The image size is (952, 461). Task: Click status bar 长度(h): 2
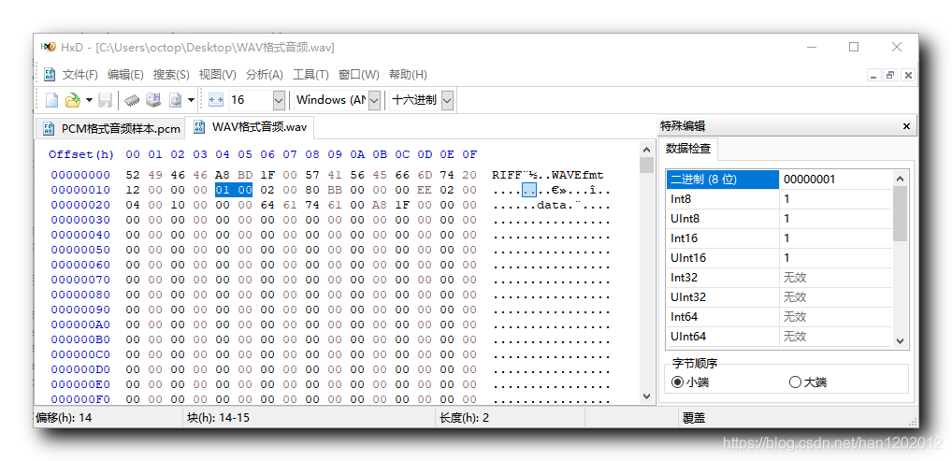[x=464, y=418]
